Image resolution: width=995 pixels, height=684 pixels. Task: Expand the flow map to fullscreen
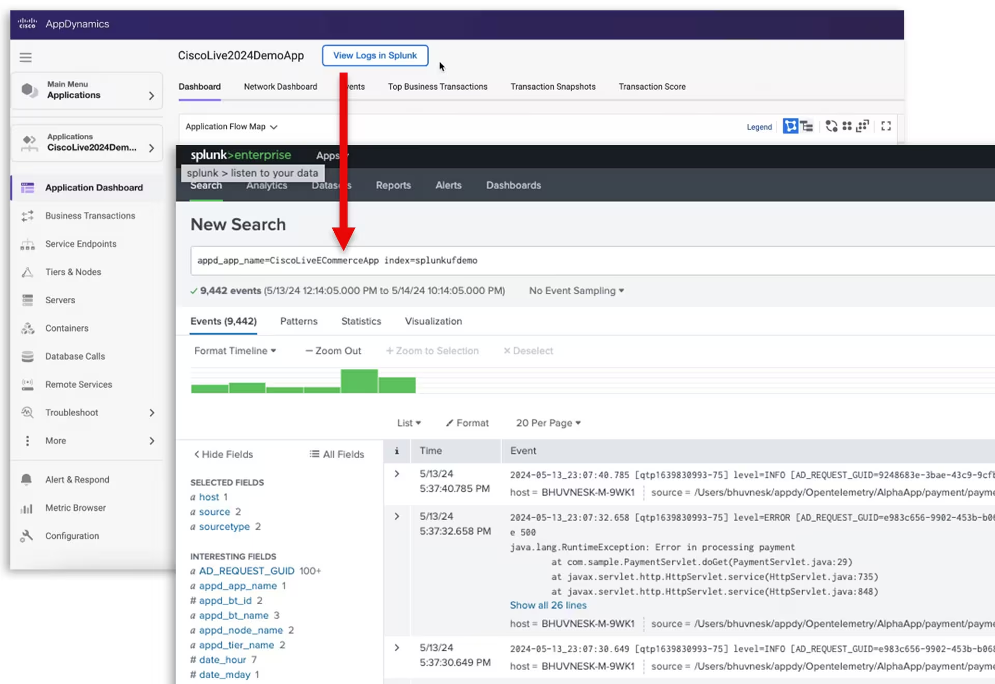[886, 126]
